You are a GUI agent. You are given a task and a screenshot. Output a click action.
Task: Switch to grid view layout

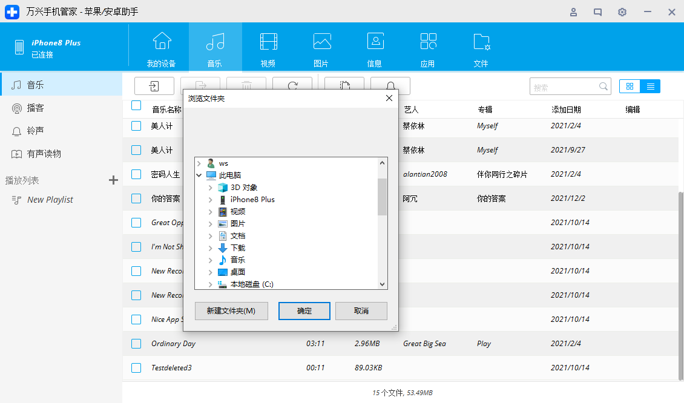coord(630,86)
